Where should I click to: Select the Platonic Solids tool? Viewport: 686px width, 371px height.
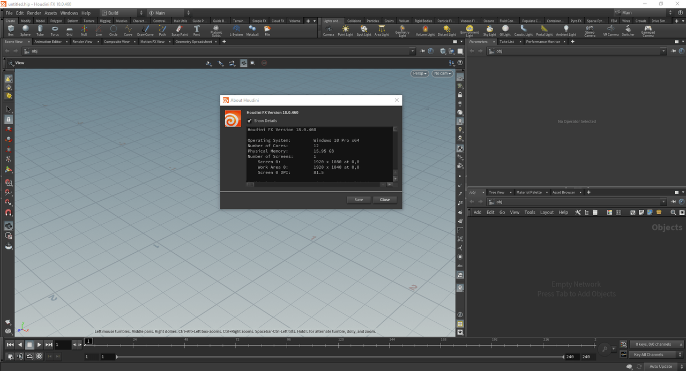tap(216, 31)
